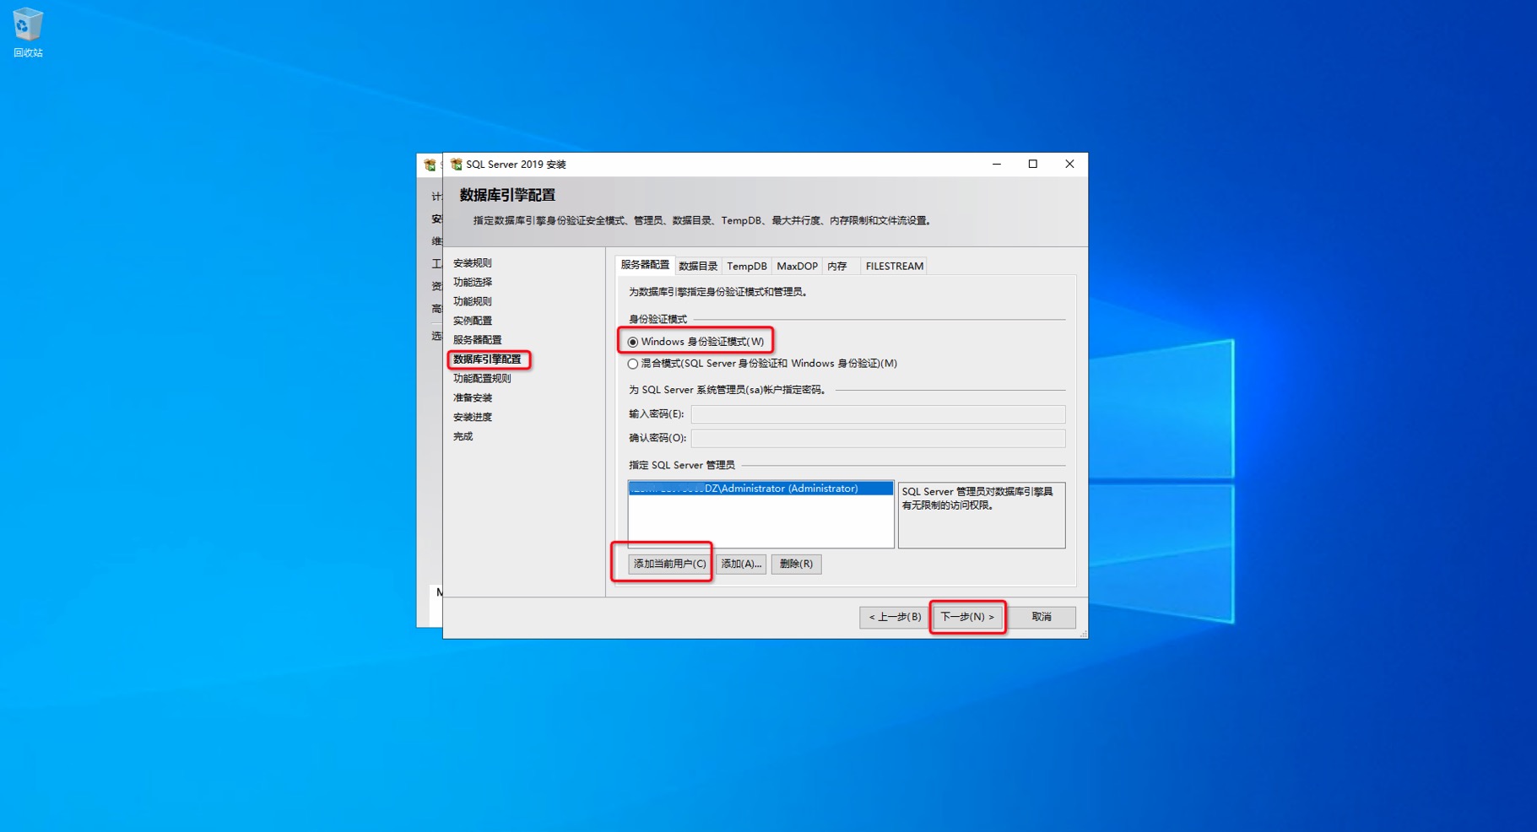Switch to the 数据目录 tab
This screenshot has width=1537, height=832.
point(698,266)
